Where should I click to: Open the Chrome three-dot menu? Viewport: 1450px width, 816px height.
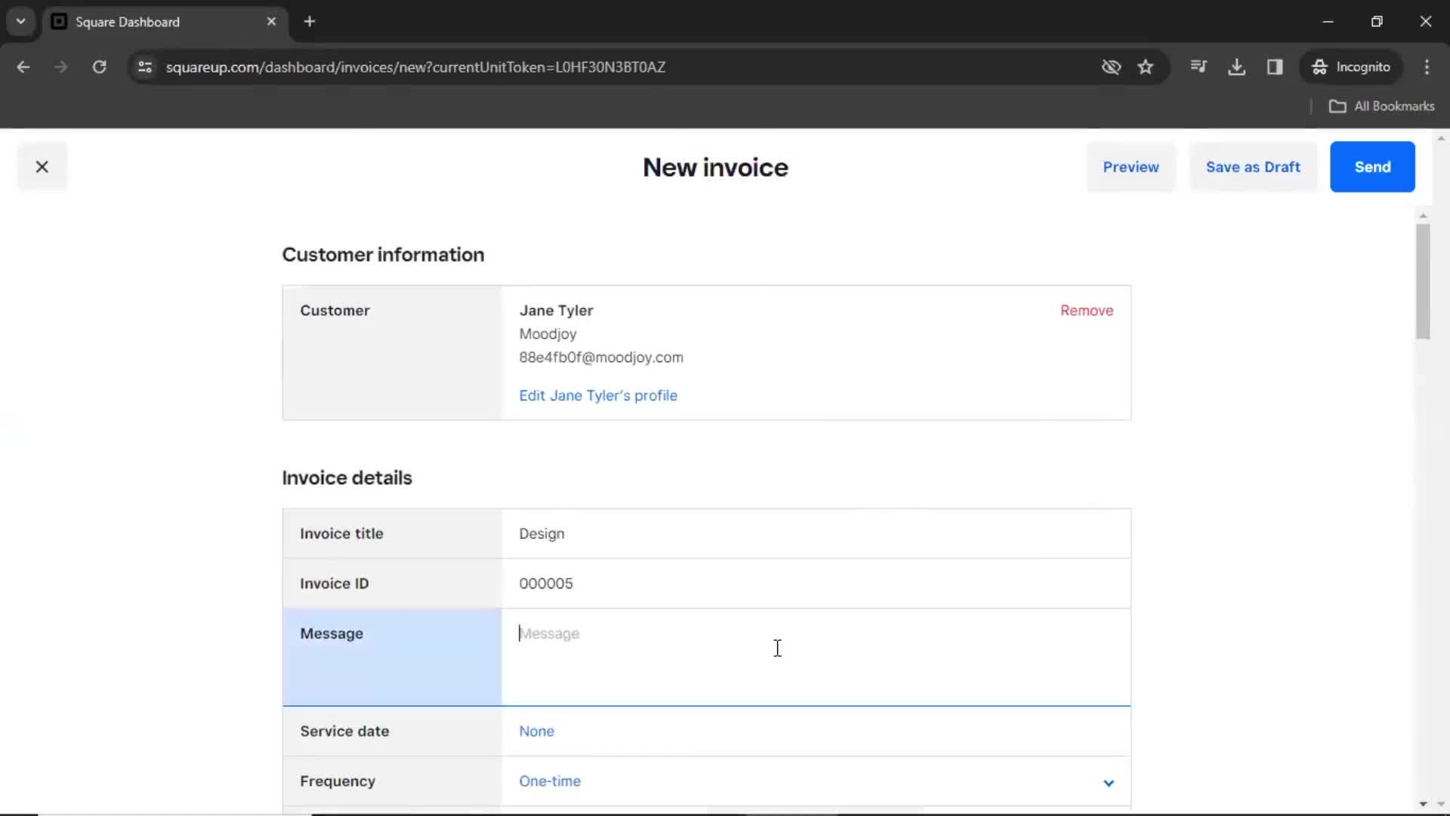pos(1427,67)
